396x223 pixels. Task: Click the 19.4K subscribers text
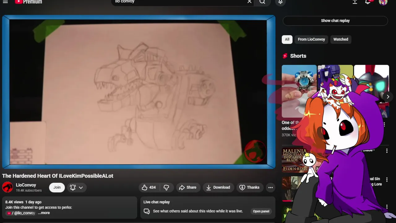click(x=29, y=190)
